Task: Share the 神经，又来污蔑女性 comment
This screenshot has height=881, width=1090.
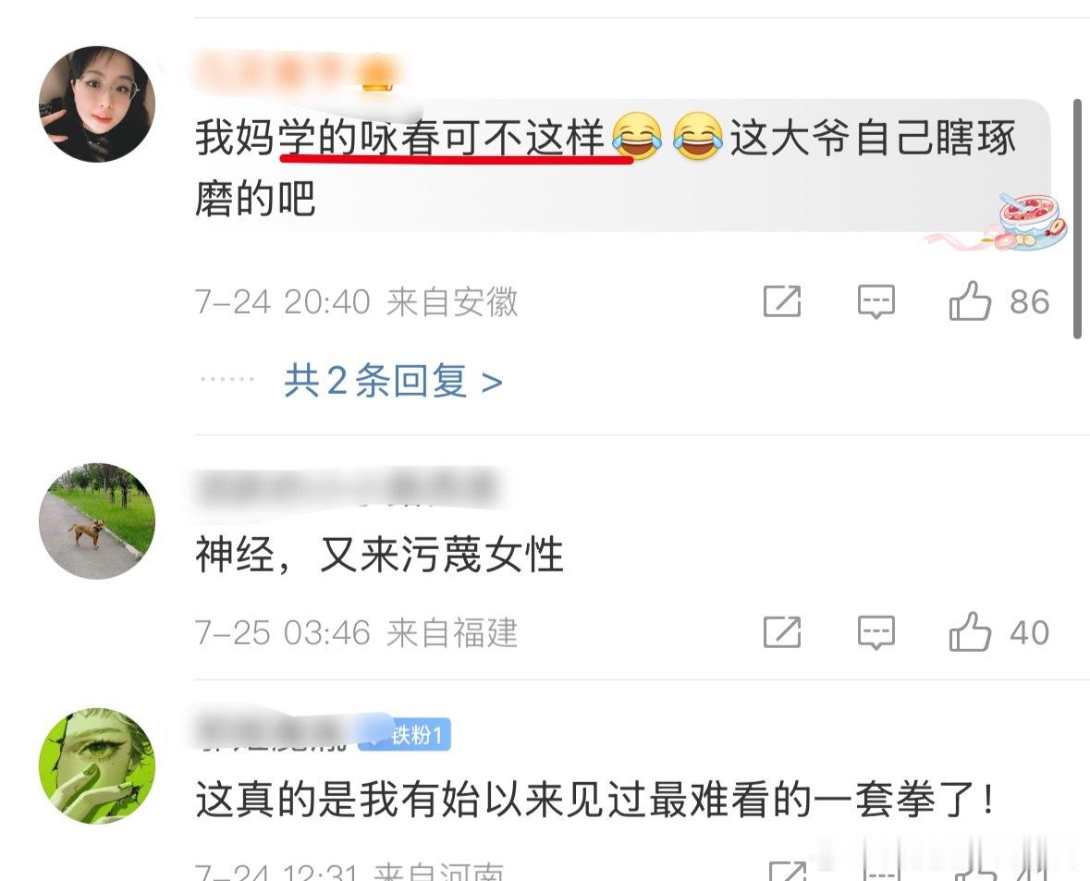Action: [782, 632]
